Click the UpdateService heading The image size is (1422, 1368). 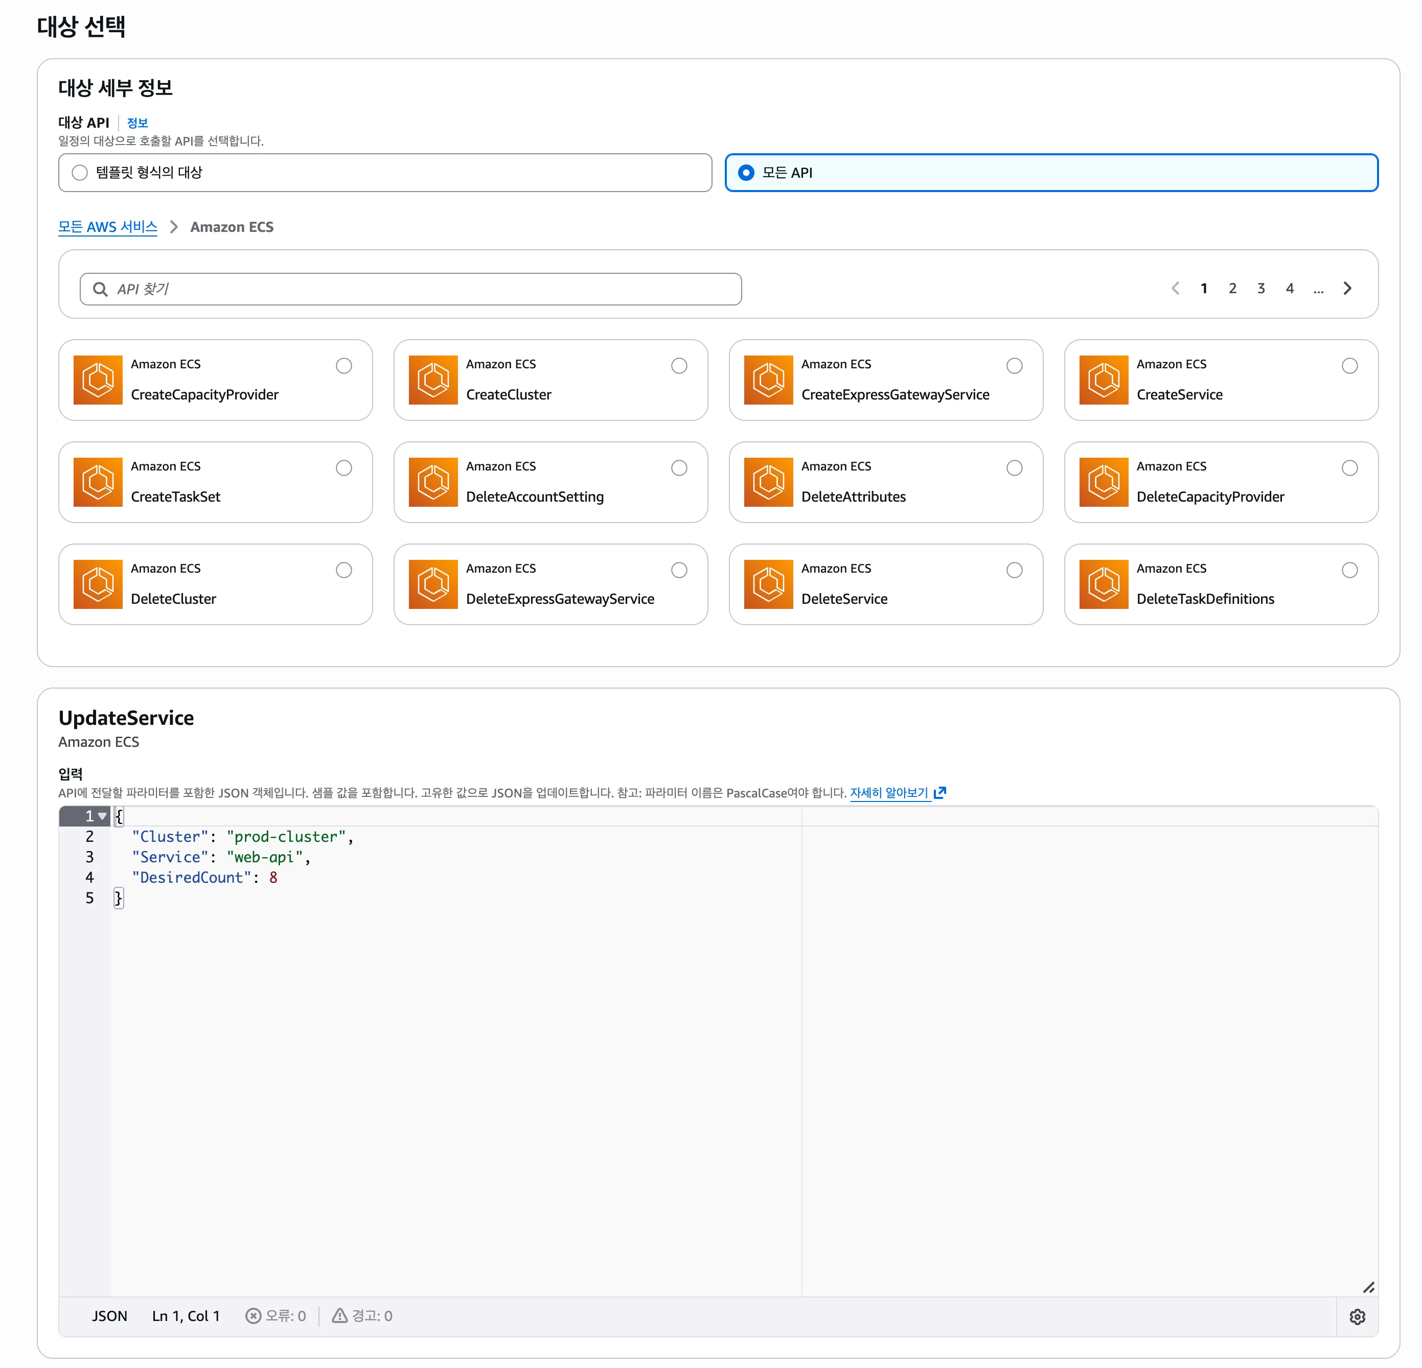click(126, 718)
